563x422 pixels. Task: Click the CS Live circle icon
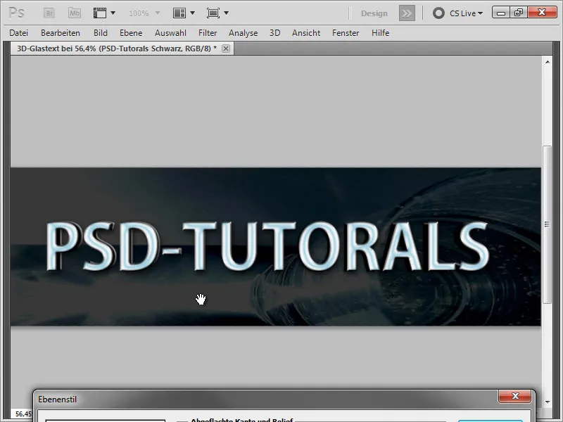pyautogui.click(x=438, y=13)
